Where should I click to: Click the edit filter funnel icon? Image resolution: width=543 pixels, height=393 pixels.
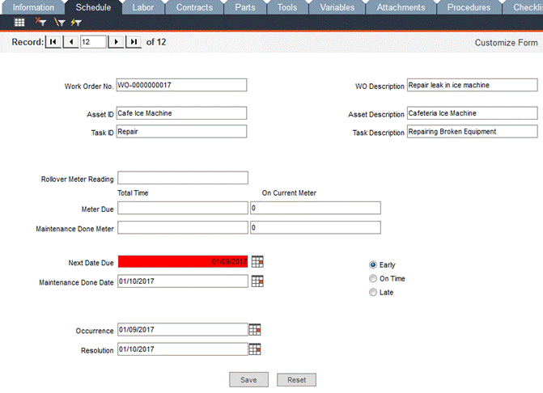click(x=59, y=23)
